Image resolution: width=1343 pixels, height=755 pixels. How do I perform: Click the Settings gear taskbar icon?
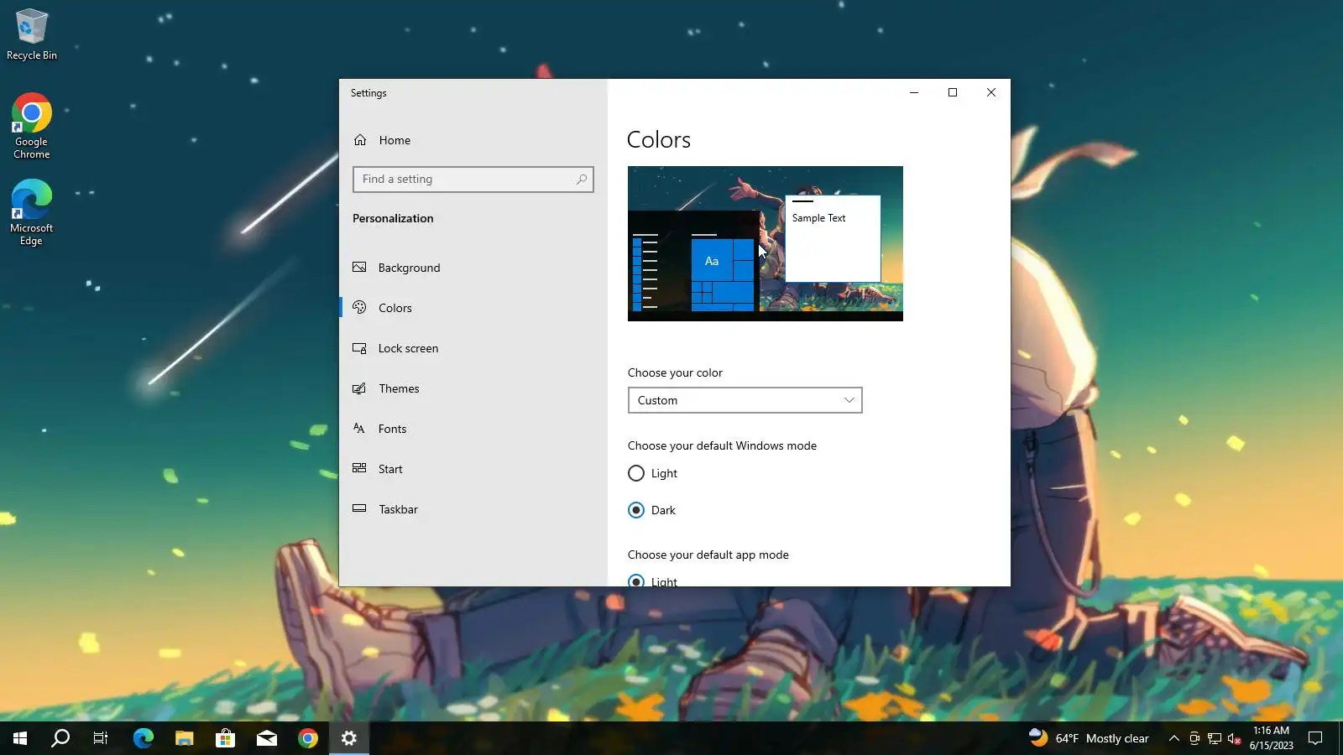(x=349, y=738)
